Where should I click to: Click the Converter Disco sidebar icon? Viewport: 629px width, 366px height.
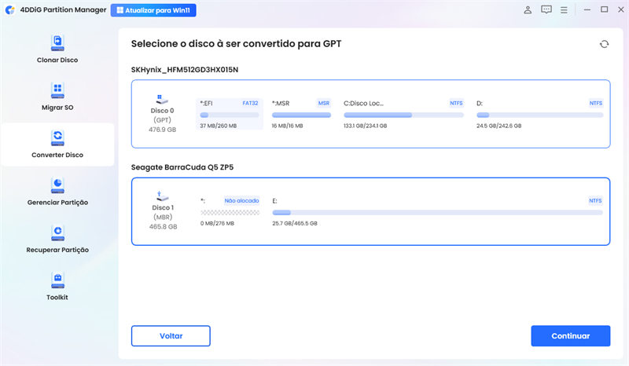(x=57, y=138)
